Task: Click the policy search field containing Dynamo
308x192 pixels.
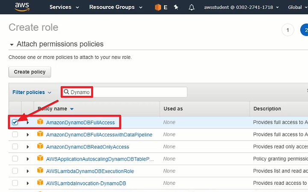Action: 124,92
